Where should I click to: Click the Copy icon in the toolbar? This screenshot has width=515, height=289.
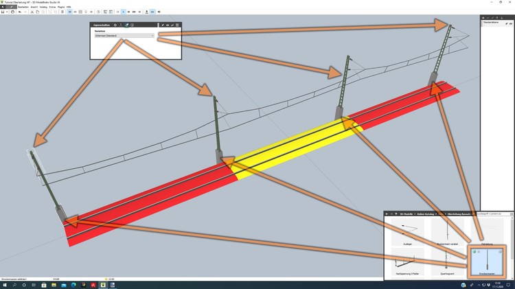(x=38, y=12)
